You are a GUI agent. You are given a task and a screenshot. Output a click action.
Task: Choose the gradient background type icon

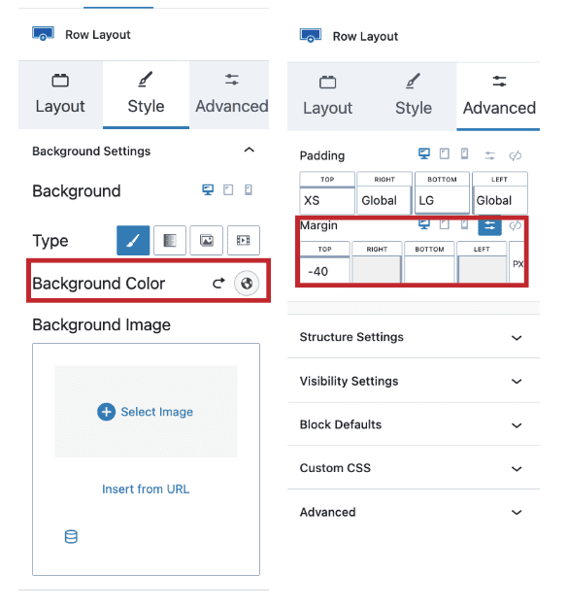click(x=170, y=241)
